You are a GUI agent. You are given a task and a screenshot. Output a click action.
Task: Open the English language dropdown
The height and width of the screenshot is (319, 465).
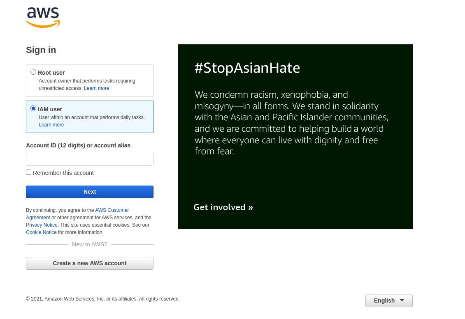click(x=389, y=301)
